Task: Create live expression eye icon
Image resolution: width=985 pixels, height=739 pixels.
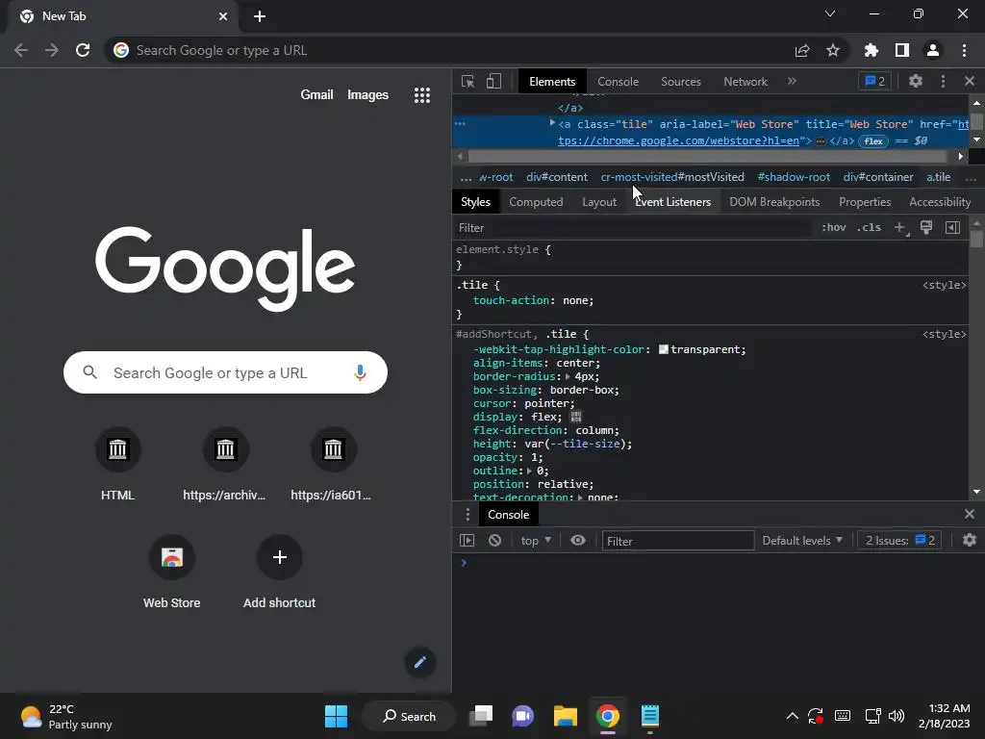Action: [x=578, y=541]
